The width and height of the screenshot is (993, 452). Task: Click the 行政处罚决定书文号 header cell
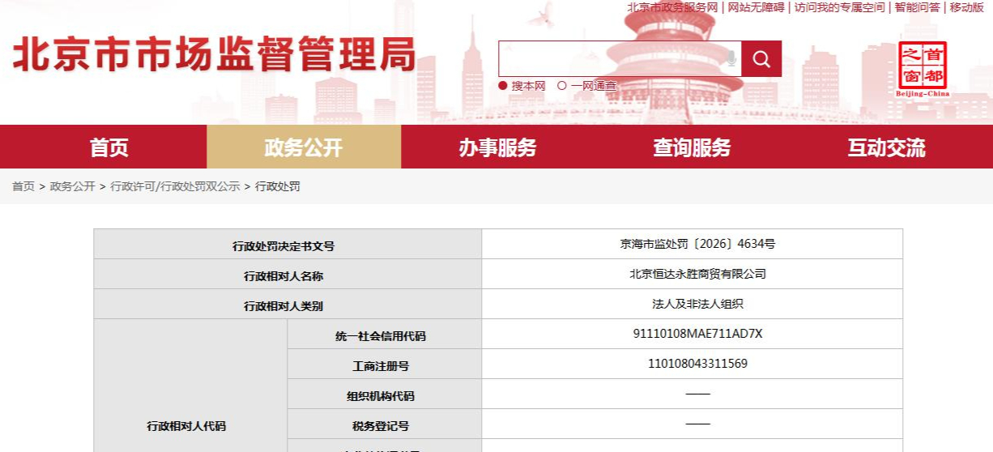pyautogui.click(x=288, y=245)
